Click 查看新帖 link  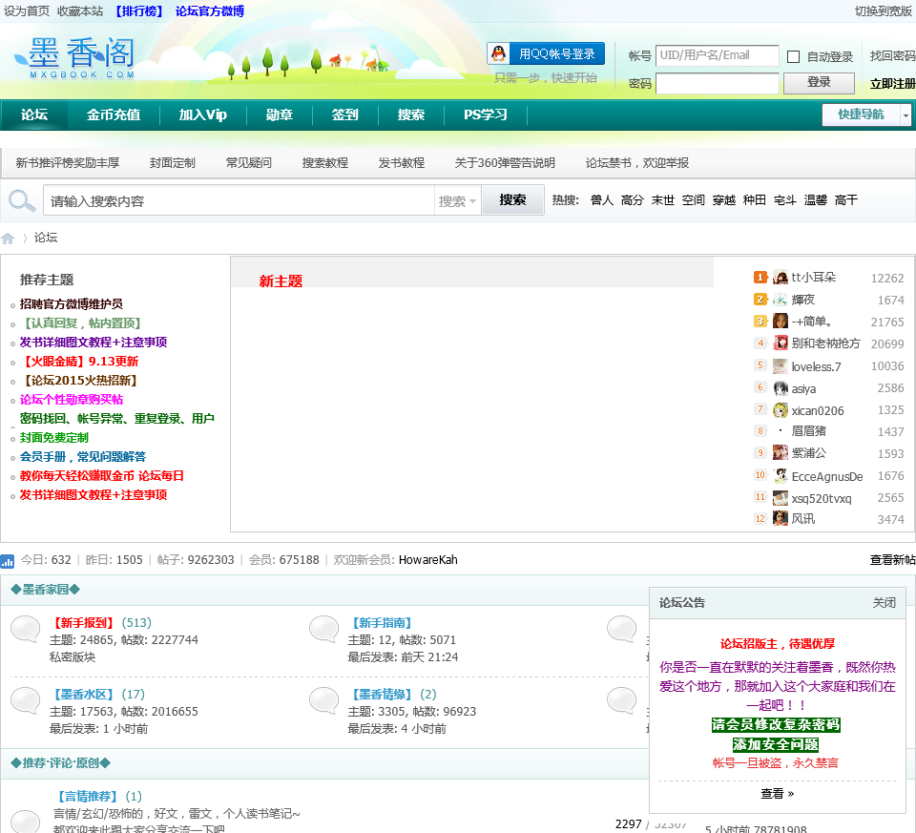pyautogui.click(x=893, y=559)
